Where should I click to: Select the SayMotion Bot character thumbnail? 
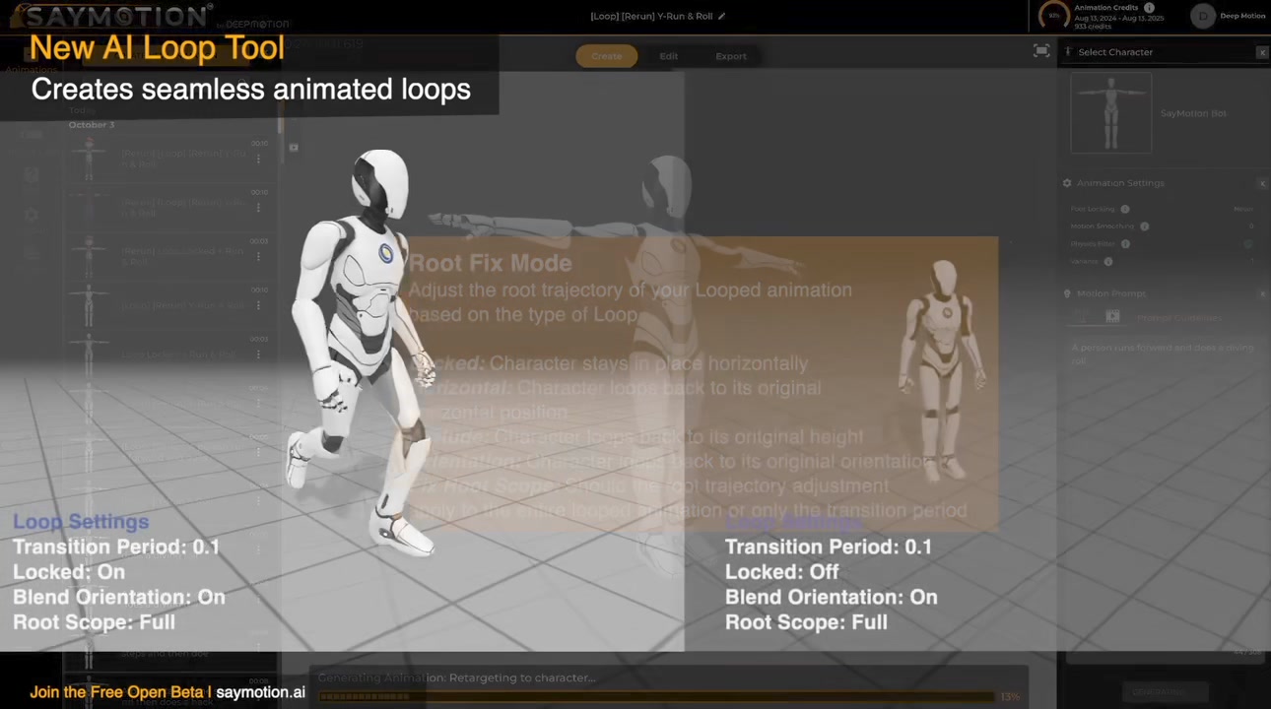coord(1111,113)
